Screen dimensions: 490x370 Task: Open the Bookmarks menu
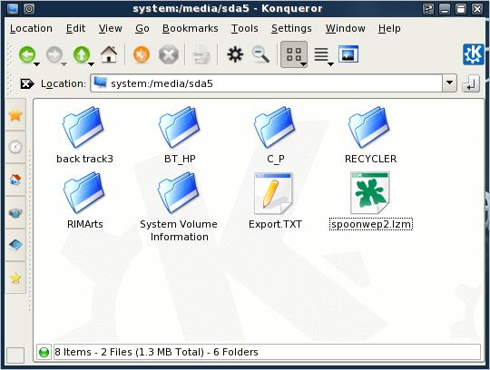(191, 28)
